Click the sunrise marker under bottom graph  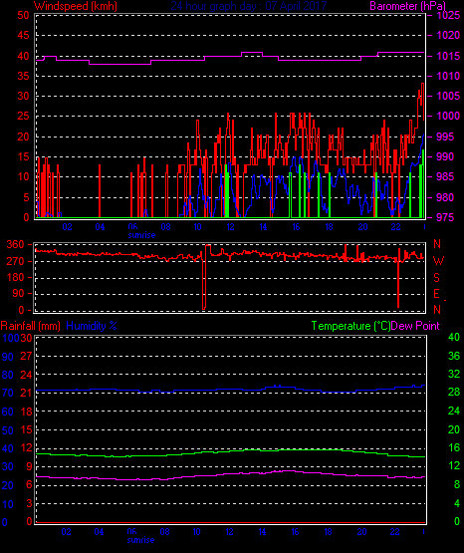(141, 540)
